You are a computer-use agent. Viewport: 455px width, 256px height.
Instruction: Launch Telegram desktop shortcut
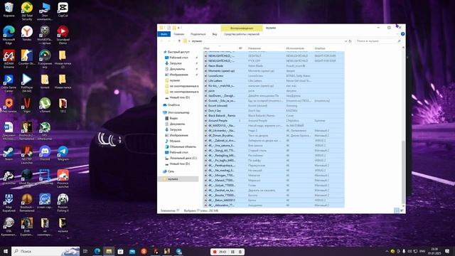point(63,154)
